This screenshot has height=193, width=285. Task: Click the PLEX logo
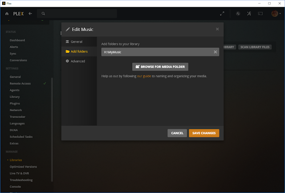pos(18,14)
